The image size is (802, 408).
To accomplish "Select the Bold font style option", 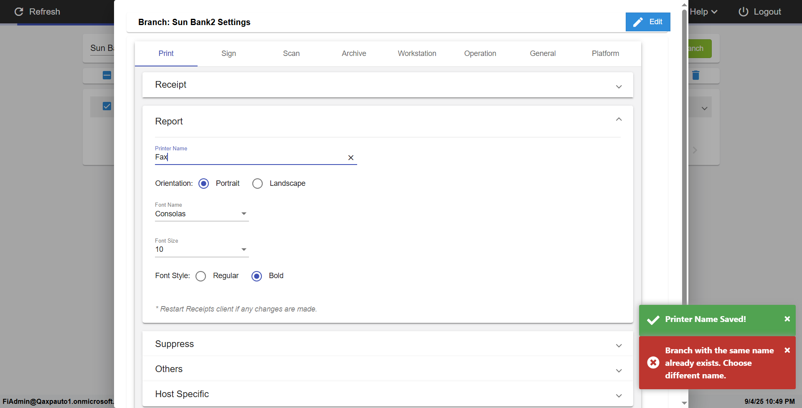I will pyautogui.click(x=257, y=276).
